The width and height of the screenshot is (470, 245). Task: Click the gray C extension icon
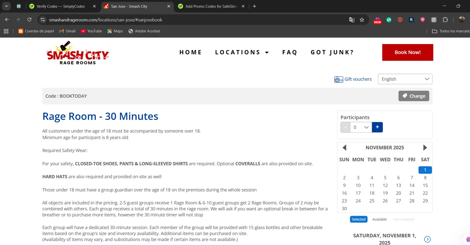434,20
